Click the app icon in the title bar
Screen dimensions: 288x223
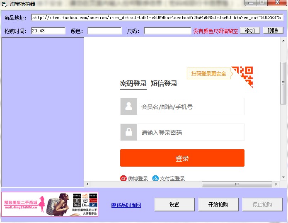point(4,4)
